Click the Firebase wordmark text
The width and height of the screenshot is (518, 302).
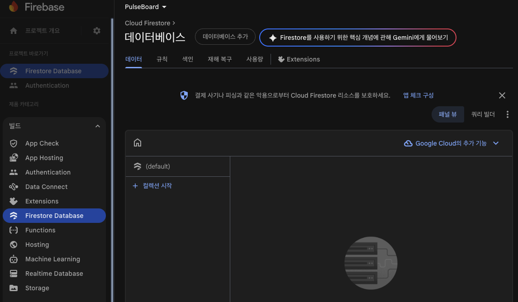45,7
